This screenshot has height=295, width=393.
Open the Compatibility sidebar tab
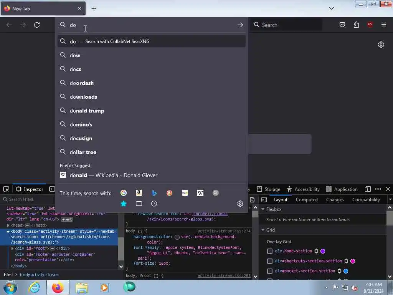coord(366,200)
